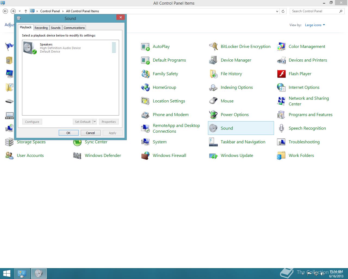The height and width of the screenshot is (279, 348).
Task: Open BitLocker Drive Encryption icon
Action: pos(213,47)
